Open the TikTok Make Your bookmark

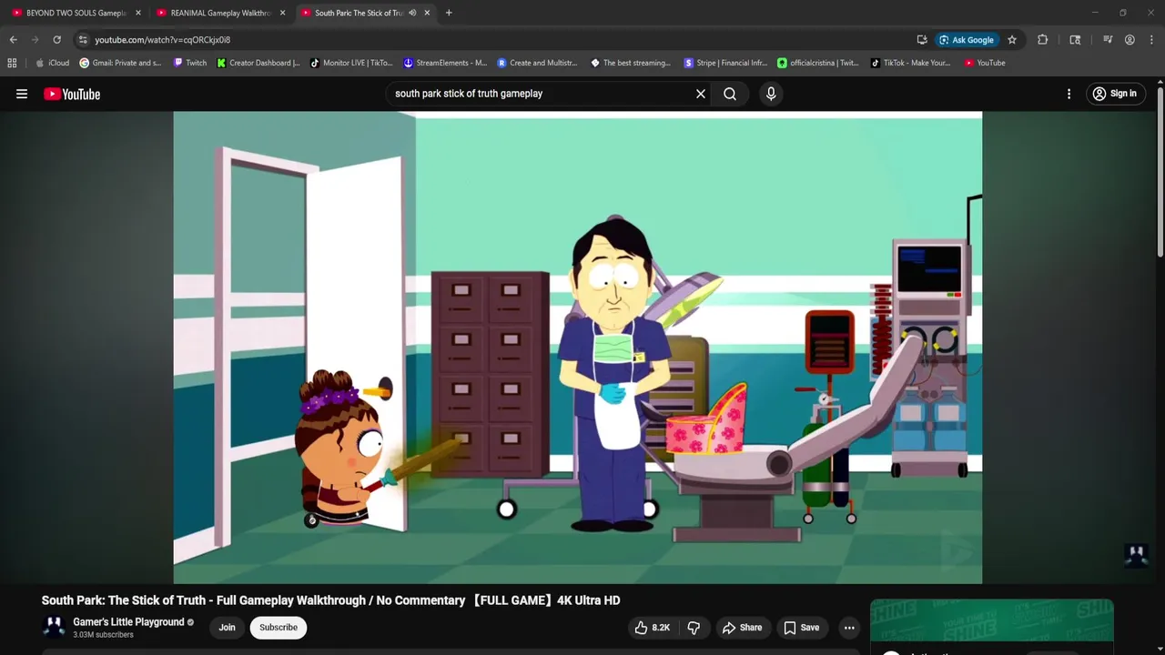click(910, 63)
